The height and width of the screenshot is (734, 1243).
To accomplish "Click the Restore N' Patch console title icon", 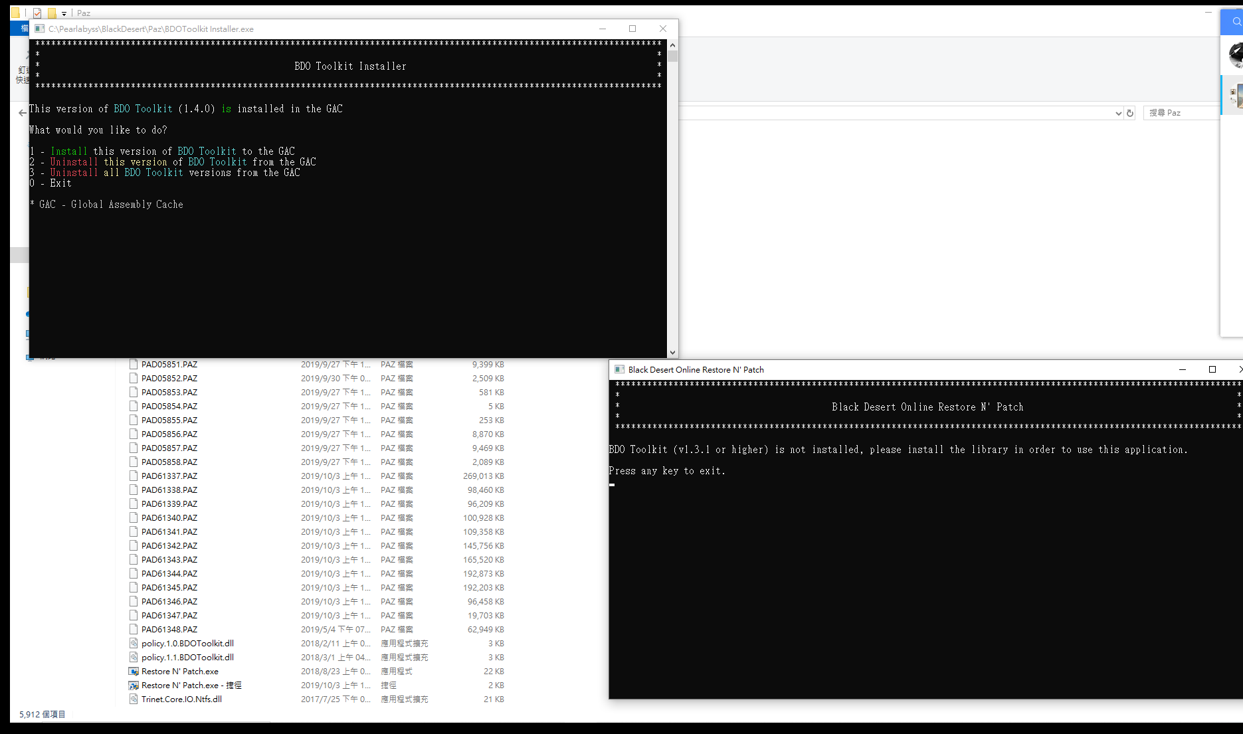I will coord(619,370).
